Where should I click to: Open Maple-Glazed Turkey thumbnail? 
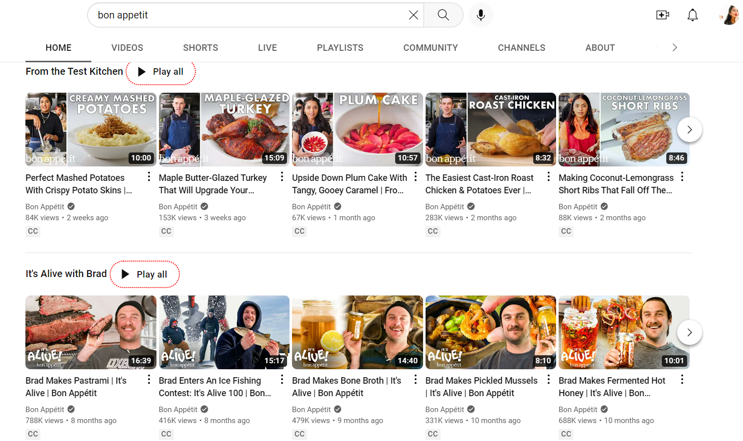pyautogui.click(x=224, y=130)
